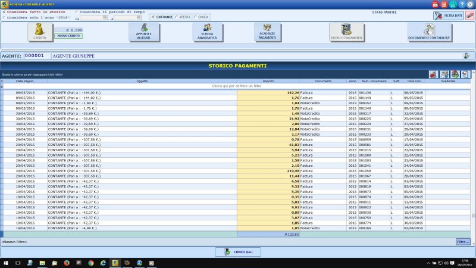Click the red book icon above grid
Screen dimensions: 476x268
tap(433, 74)
